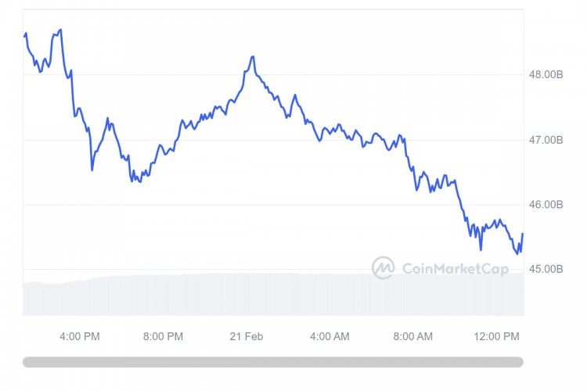Click the chart line's right end point
The image size is (587, 391).
tap(523, 234)
